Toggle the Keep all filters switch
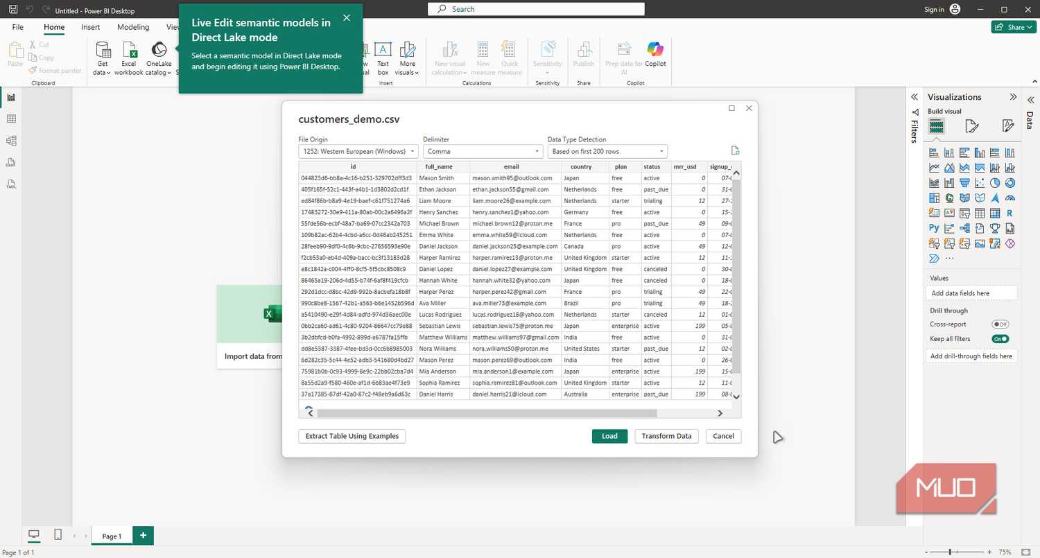 click(x=1000, y=339)
